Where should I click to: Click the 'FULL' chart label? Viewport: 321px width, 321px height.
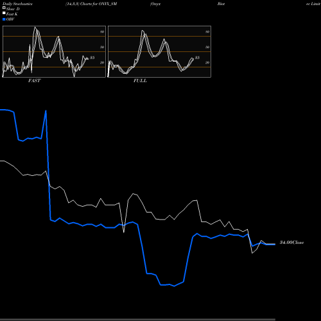(140, 81)
